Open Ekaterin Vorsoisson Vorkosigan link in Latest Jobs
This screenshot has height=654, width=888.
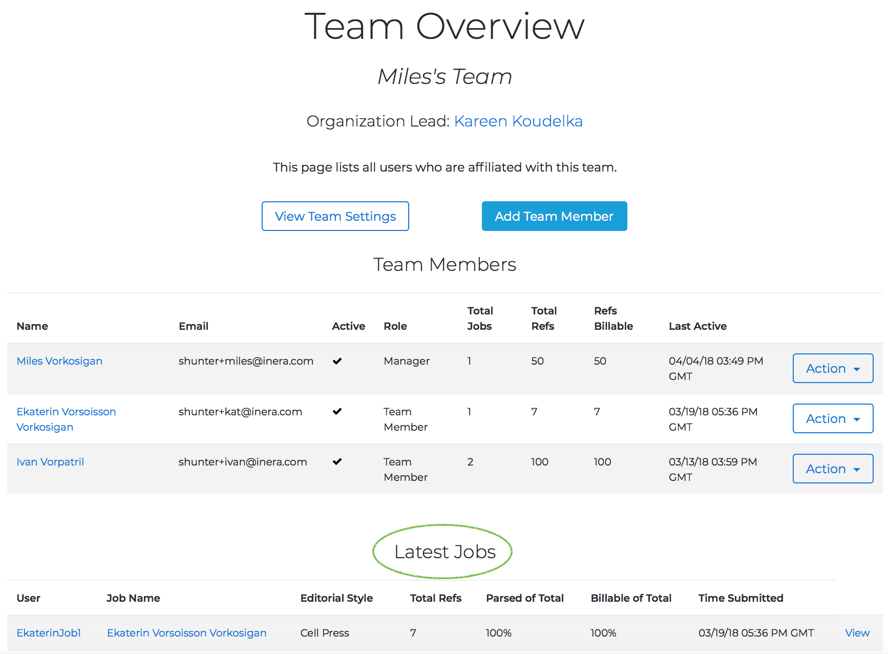(186, 633)
